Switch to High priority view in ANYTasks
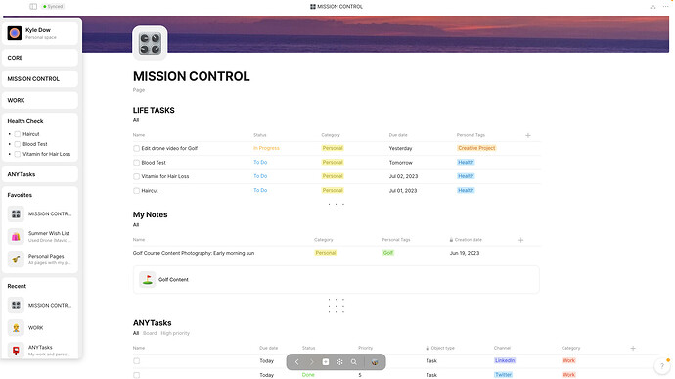 175,333
